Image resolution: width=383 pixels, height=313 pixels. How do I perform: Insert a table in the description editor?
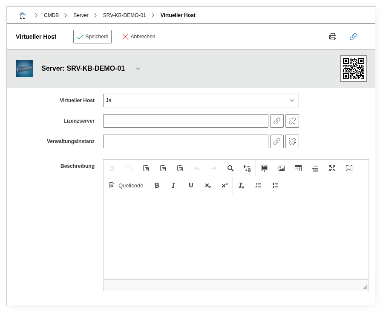(x=298, y=168)
